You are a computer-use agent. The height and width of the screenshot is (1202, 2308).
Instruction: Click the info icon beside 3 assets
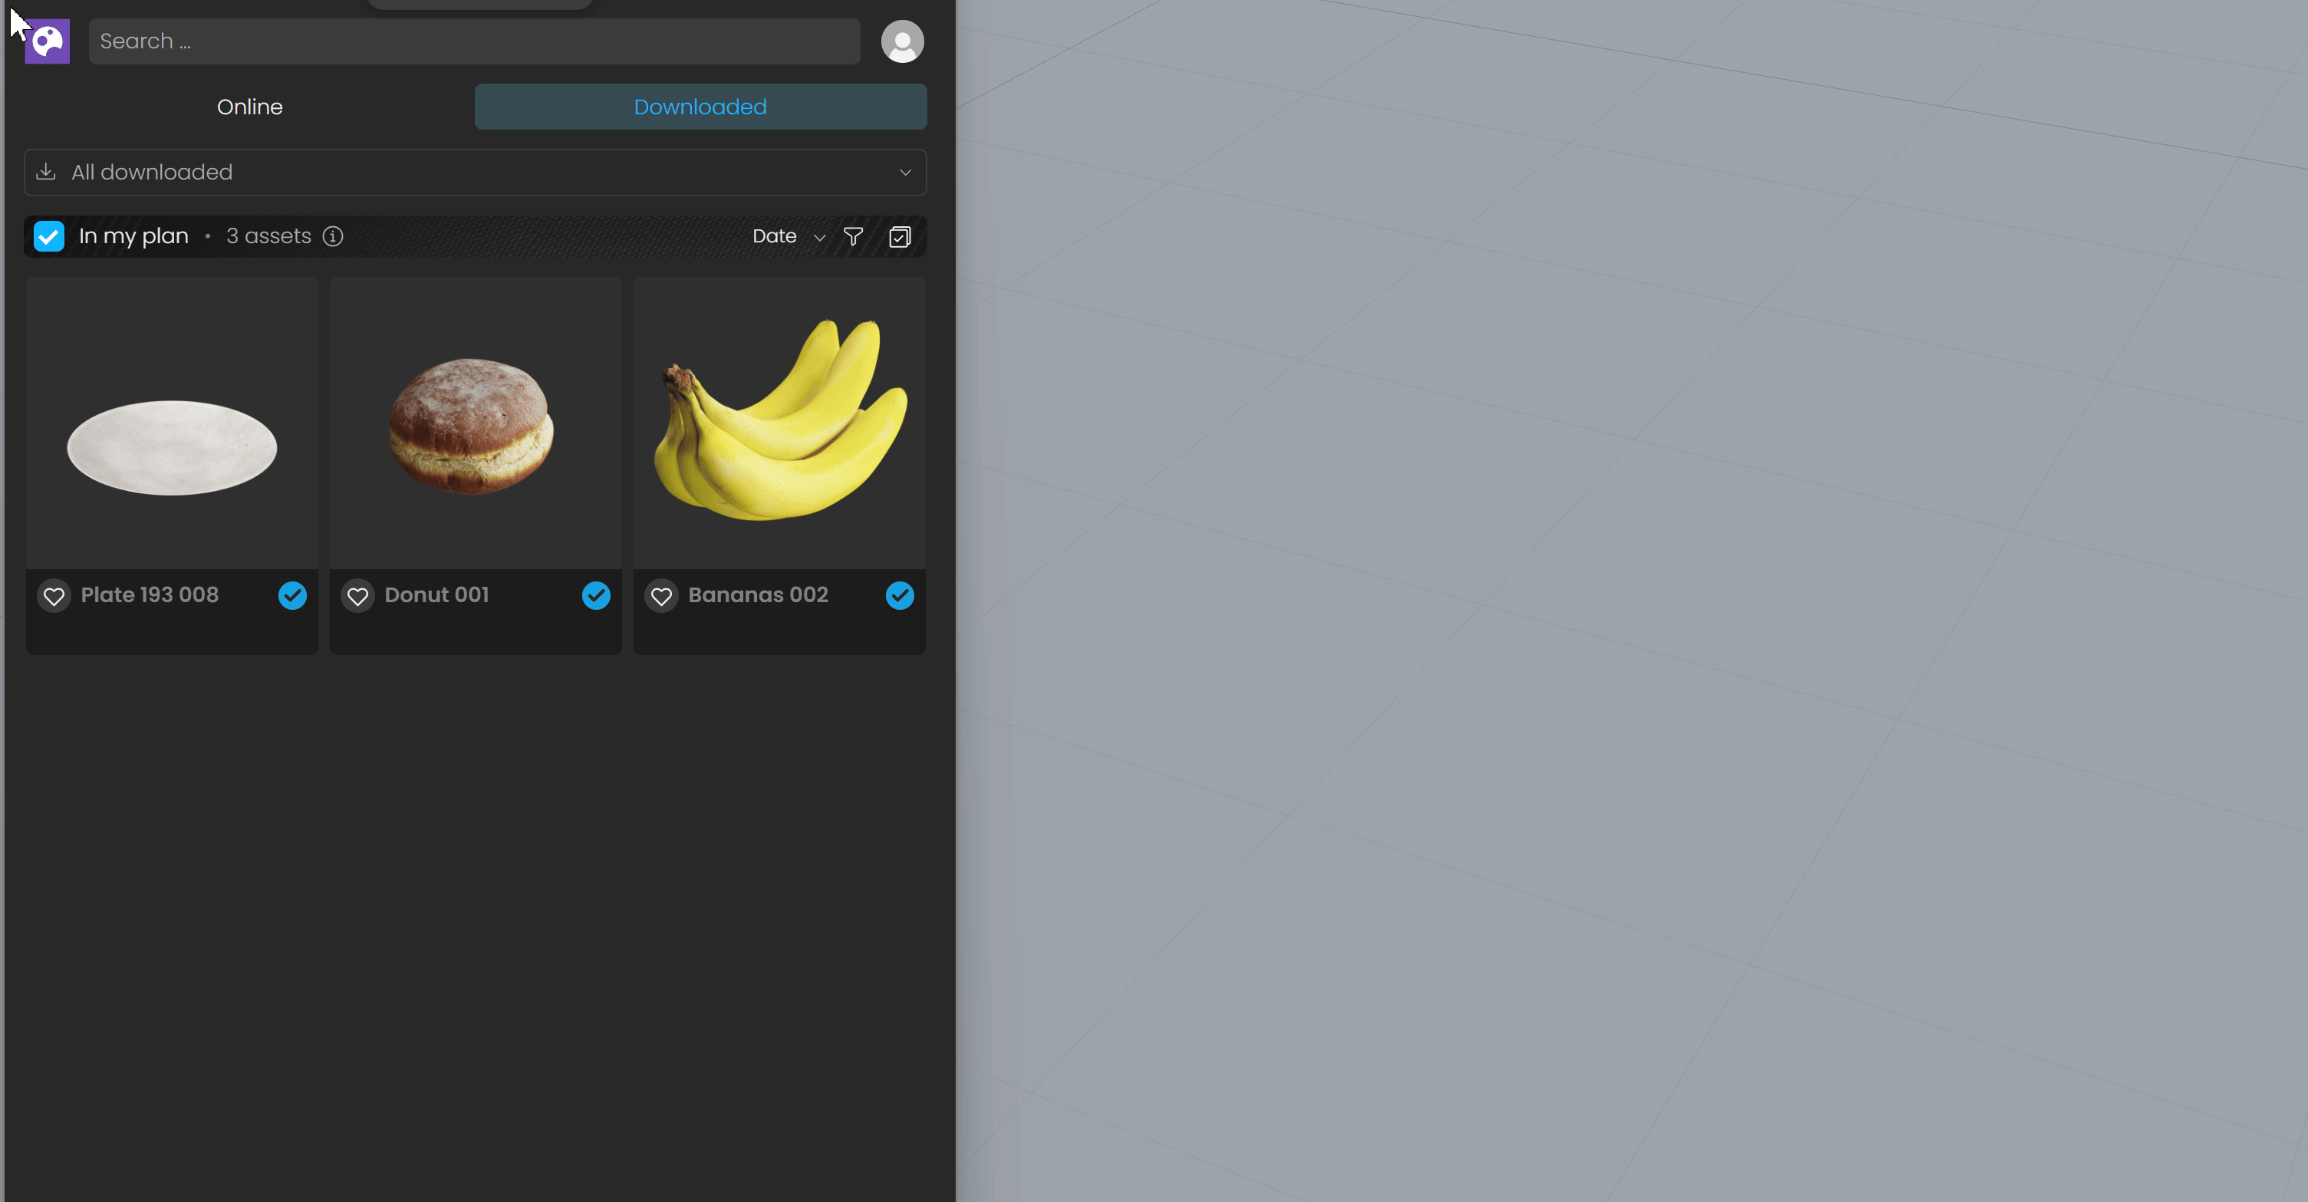pyautogui.click(x=334, y=236)
